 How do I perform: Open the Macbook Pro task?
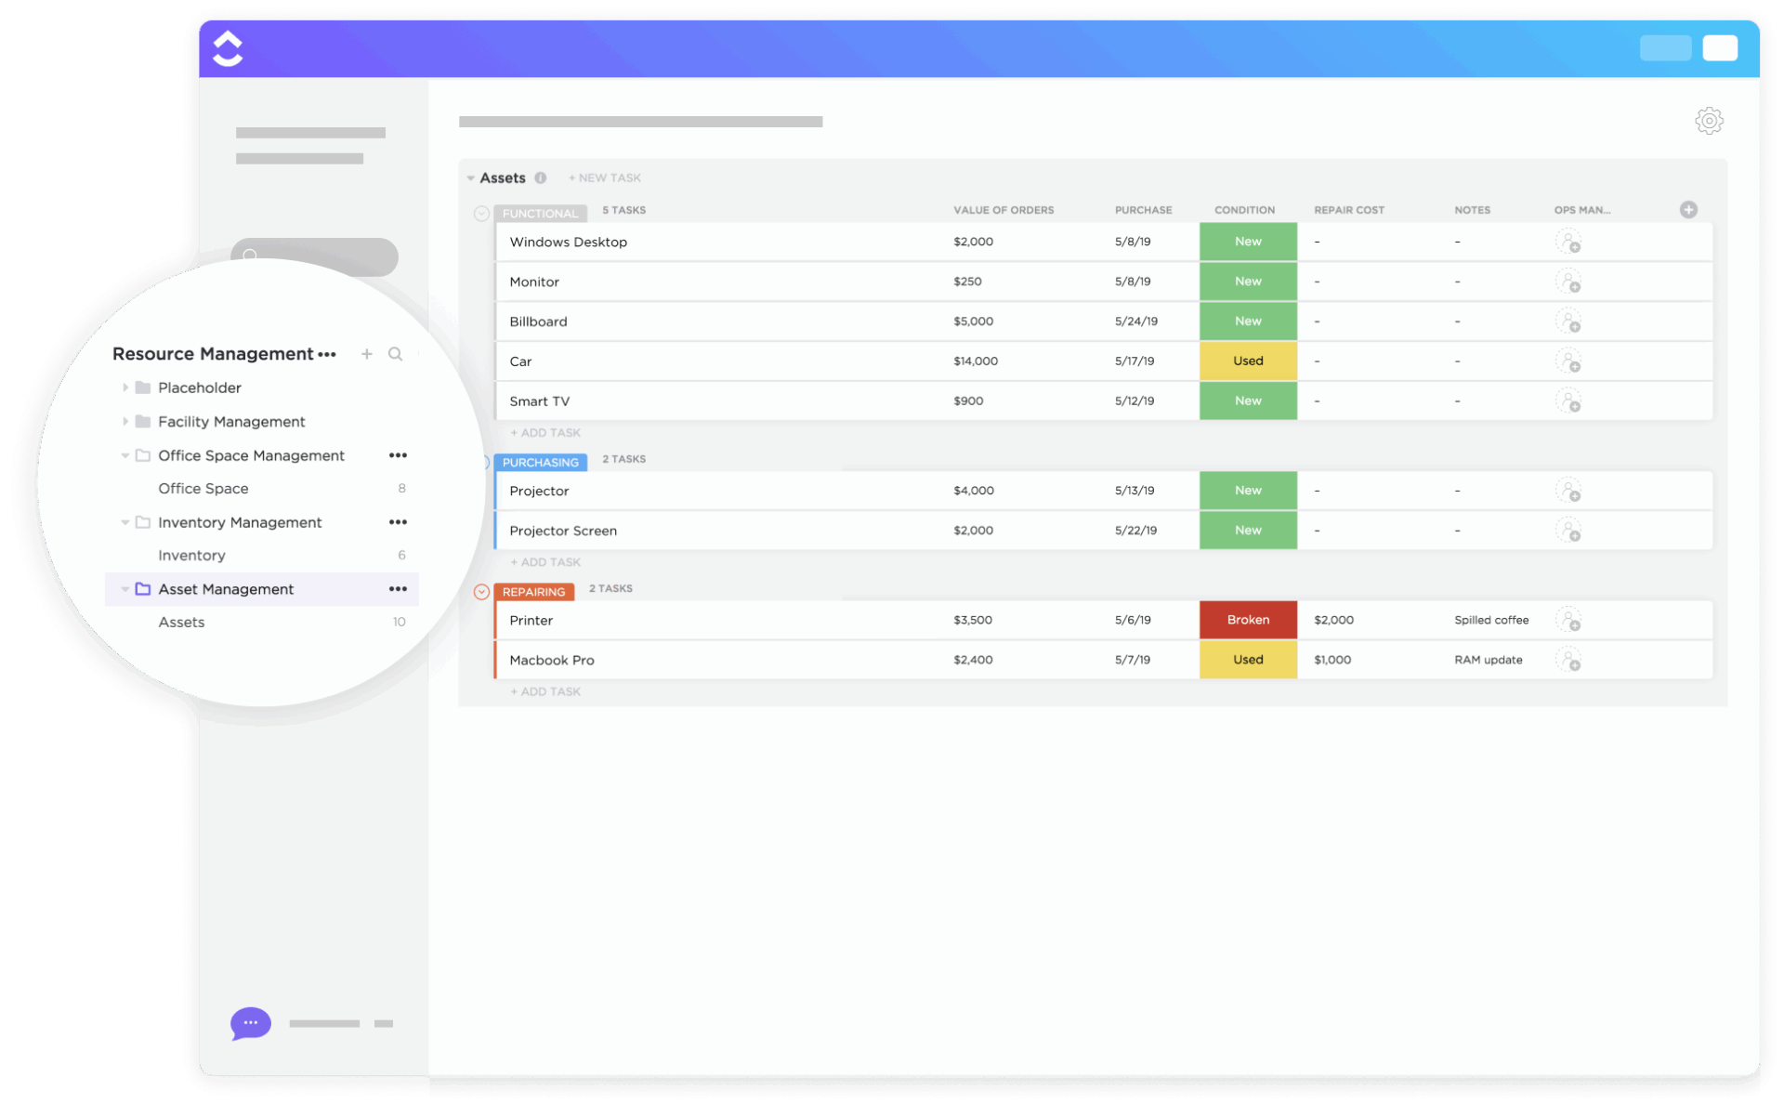click(x=550, y=660)
